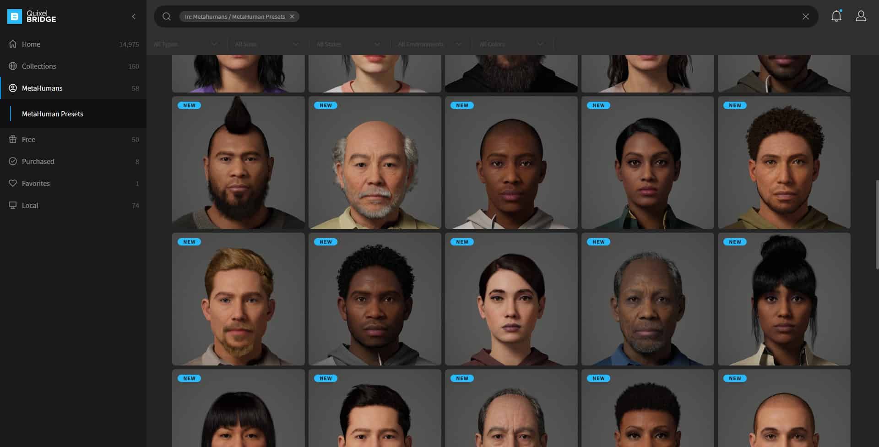879x447 pixels.
Task: Select the partially visible man in black hooded robe
Action: [x=511, y=74]
